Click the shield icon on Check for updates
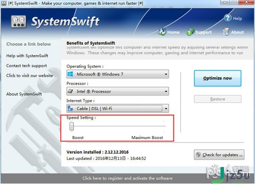 198,155
